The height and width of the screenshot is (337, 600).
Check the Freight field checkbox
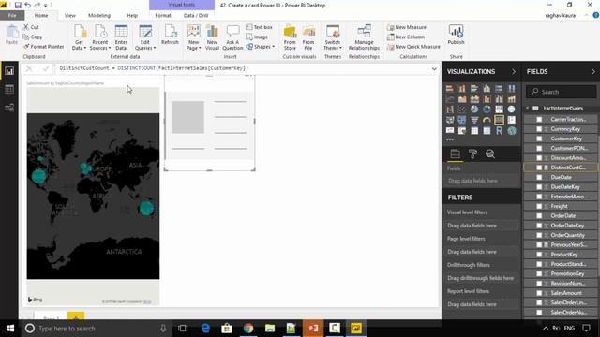pyautogui.click(x=539, y=206)
